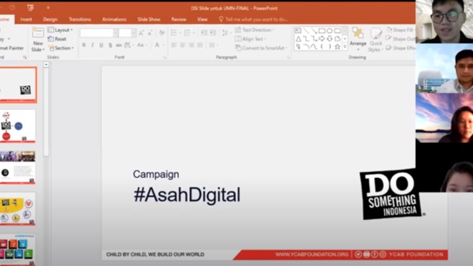
Task: Switch to the View ribbon tab
Action: [x=203, y=19]
